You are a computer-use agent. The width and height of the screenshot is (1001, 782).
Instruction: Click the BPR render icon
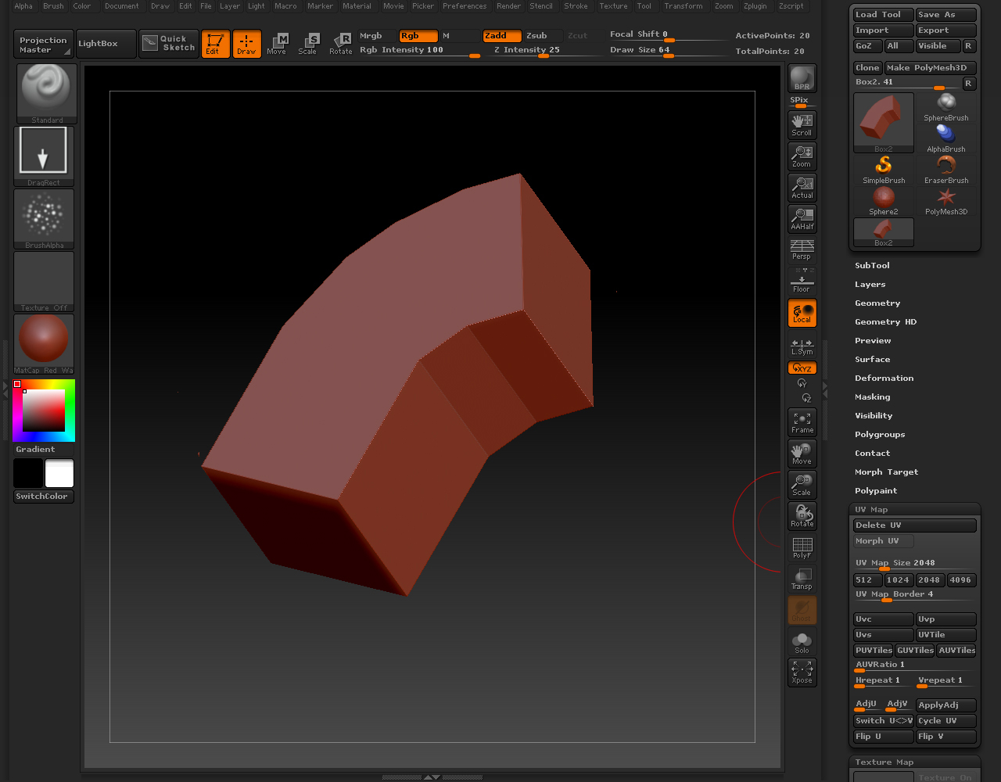pos(802,78)
